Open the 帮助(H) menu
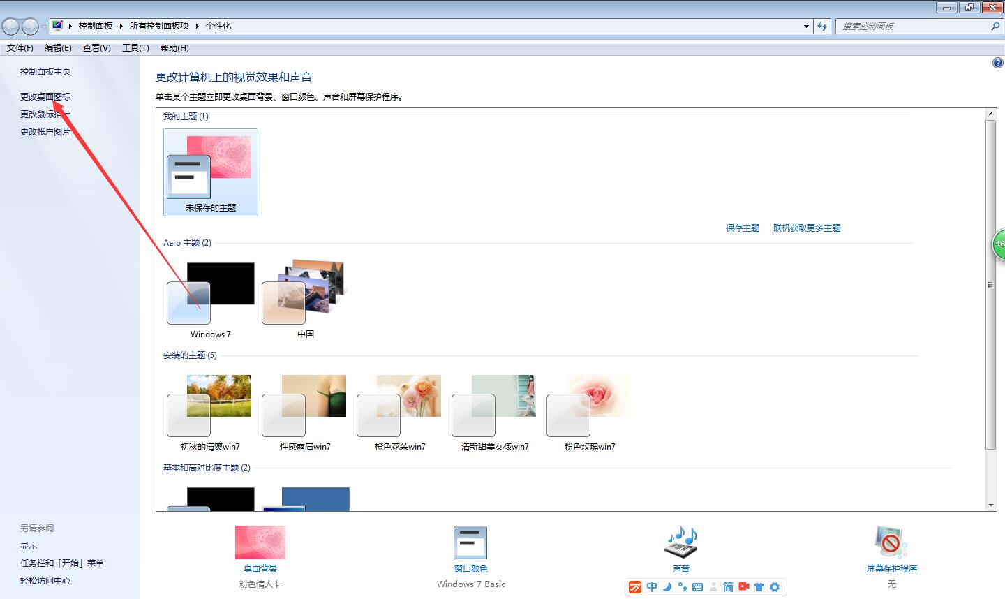 point(174,48)
